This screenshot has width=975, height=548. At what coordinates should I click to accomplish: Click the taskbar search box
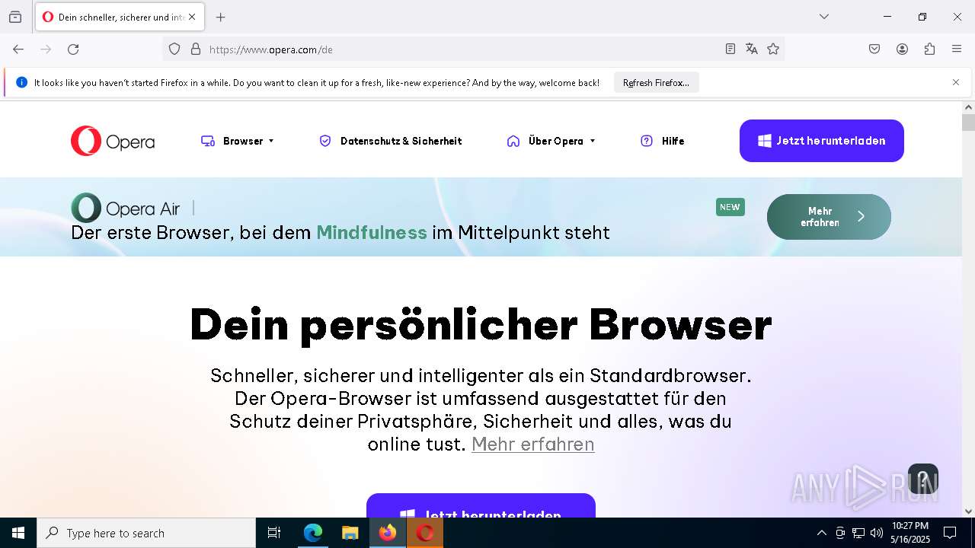pos(146,533)
